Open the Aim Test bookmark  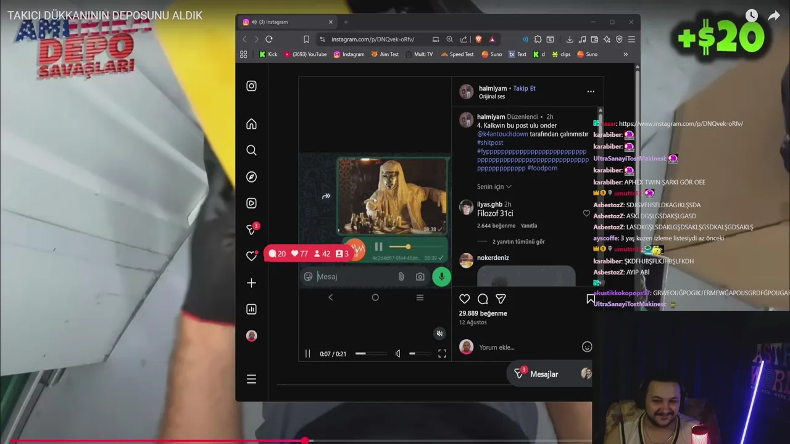point(385,54)
